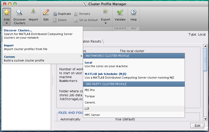Choose Import from the Add menu
Image resolution: width=209 pixels, height=132 pixels.
pos(43,47)
